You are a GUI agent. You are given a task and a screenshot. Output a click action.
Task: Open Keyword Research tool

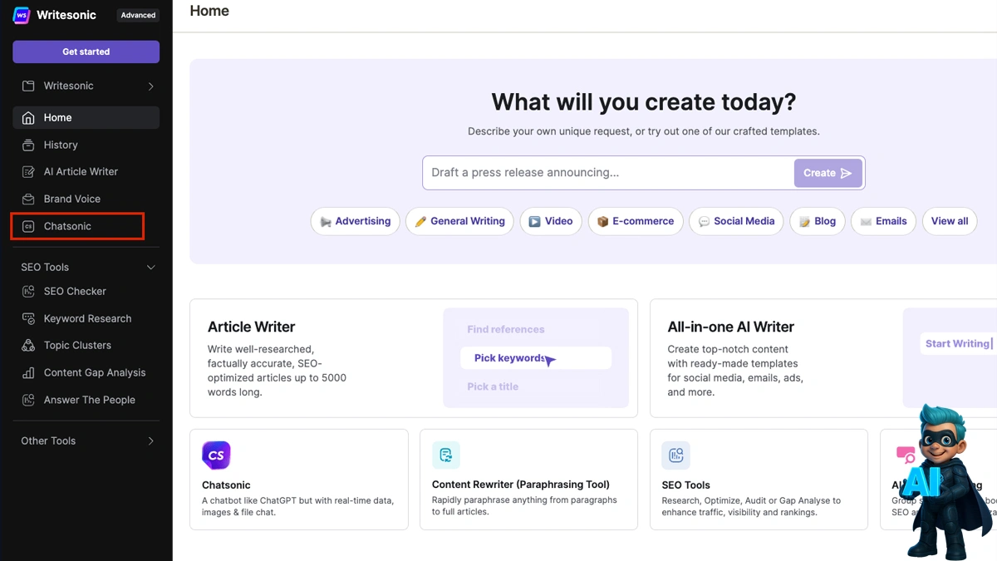[x=86, y=318]
